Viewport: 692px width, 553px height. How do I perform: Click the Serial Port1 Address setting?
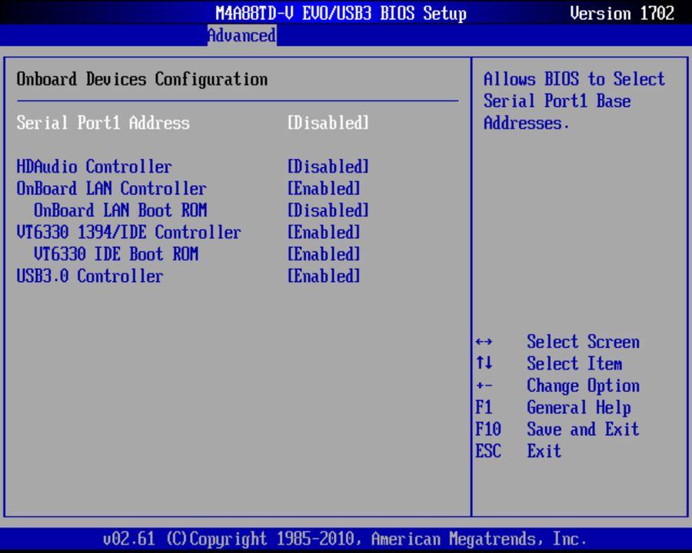click(x=102, y=123)
